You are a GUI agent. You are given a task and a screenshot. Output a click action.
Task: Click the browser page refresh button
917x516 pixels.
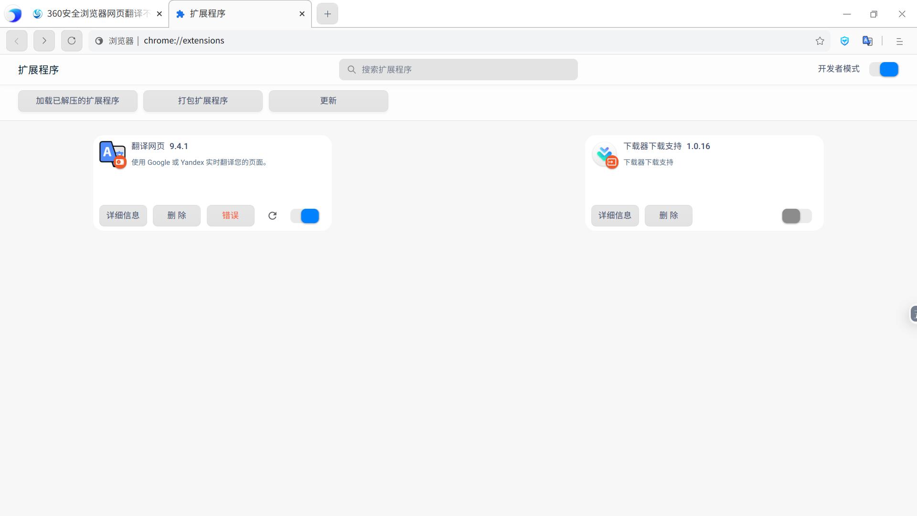[x=72, y=41]
